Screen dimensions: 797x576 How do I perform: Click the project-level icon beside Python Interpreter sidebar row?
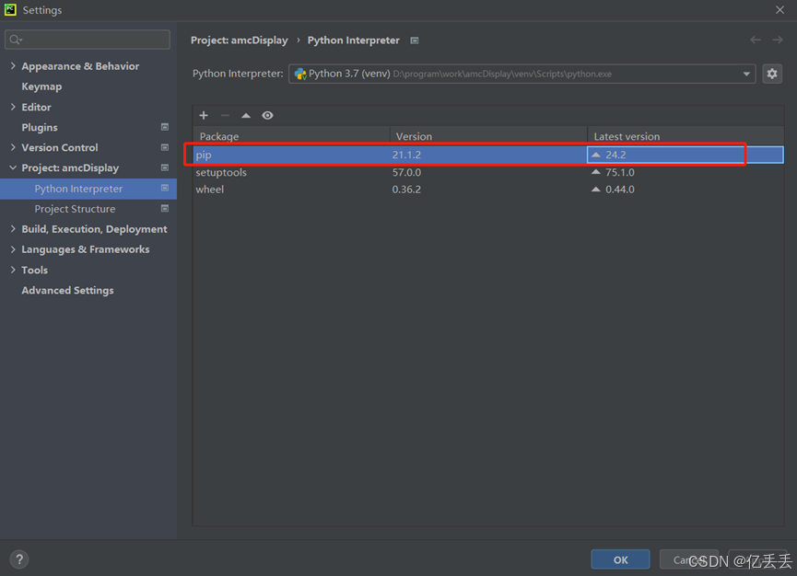165,189
